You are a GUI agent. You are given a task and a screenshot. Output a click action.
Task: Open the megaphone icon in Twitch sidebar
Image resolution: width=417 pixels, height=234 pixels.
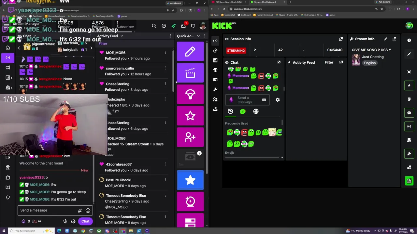coord(8,68)
